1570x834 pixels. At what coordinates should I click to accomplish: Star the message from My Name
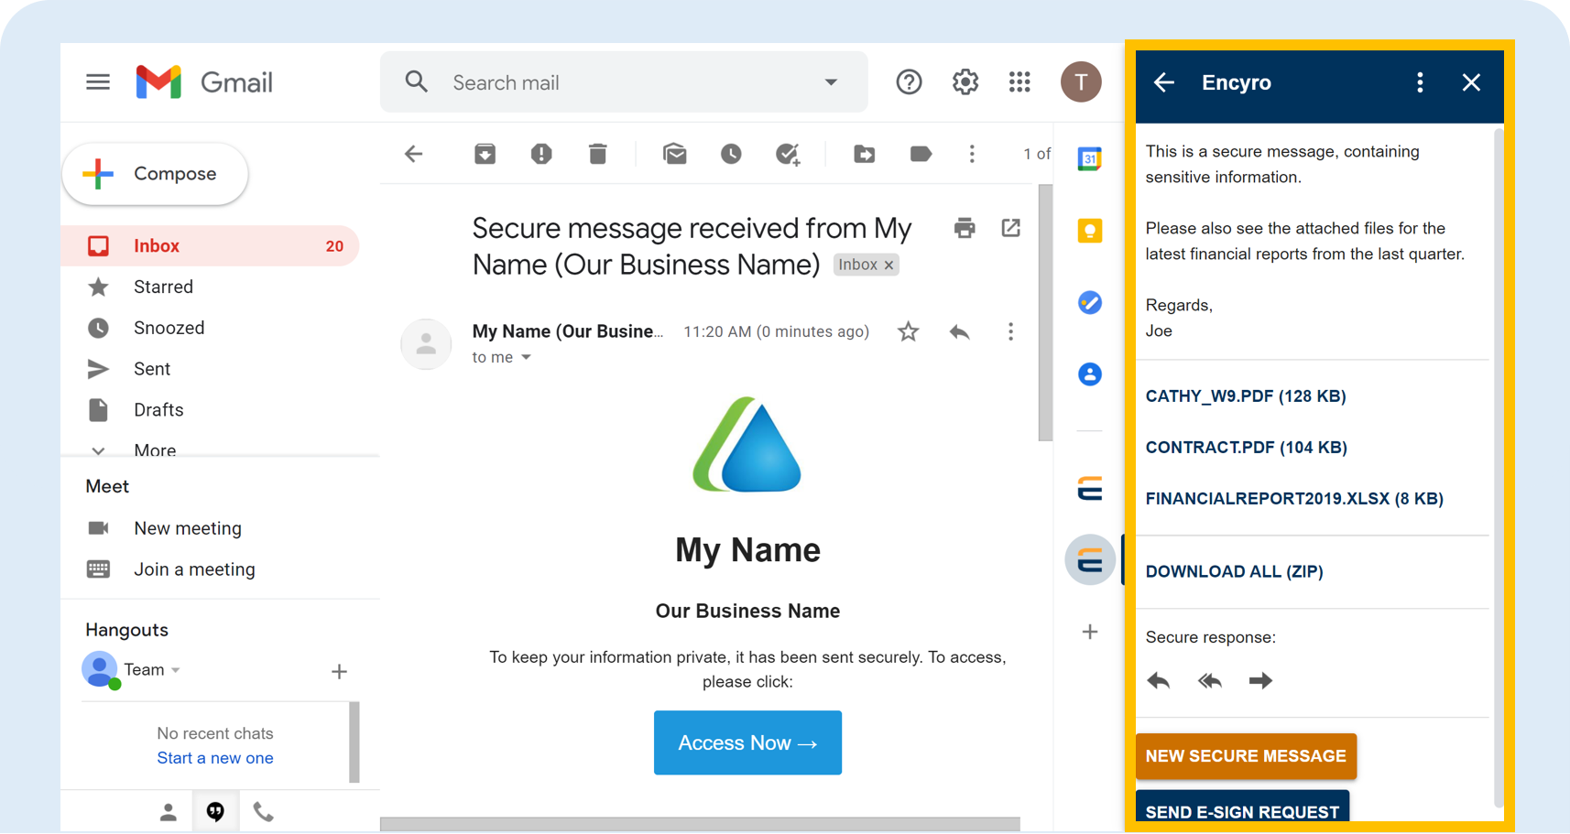(x=908, y=331)
